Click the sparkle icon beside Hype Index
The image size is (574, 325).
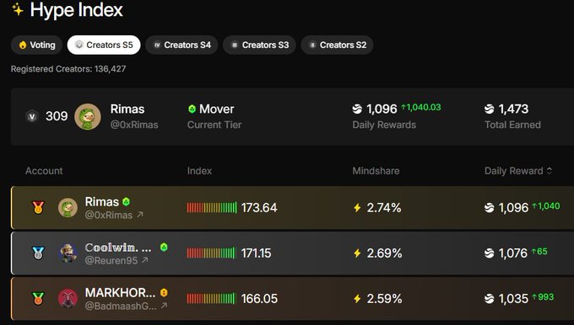pyautogui.click(x=18, y=9)
